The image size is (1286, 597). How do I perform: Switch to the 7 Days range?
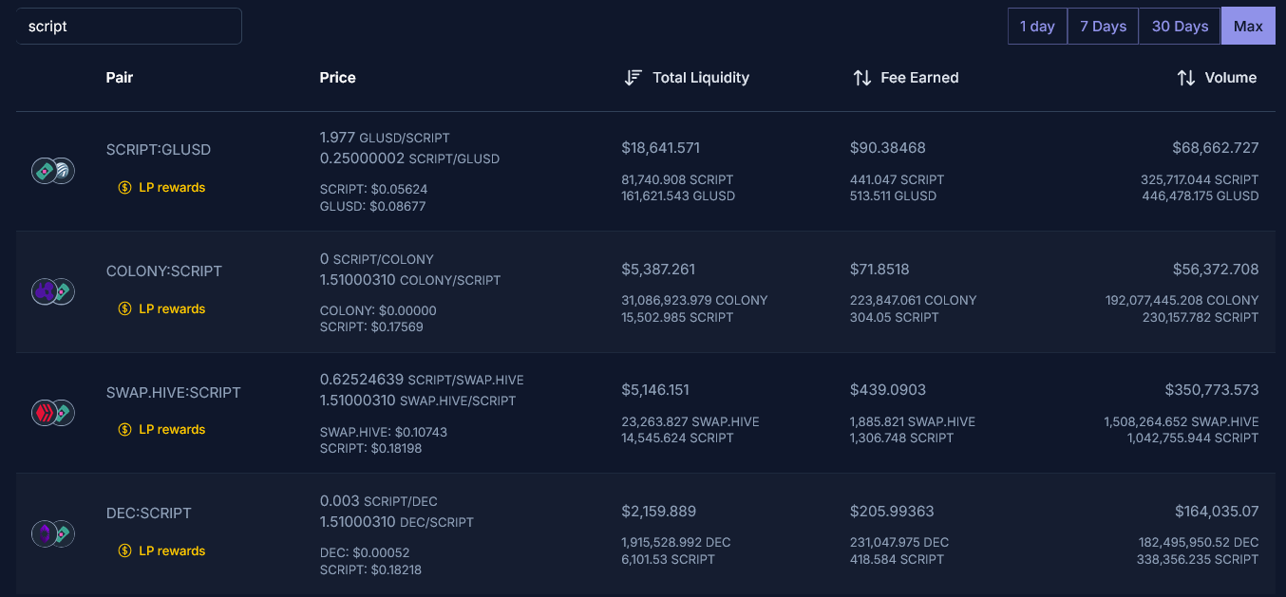[x=1103, y=27]
